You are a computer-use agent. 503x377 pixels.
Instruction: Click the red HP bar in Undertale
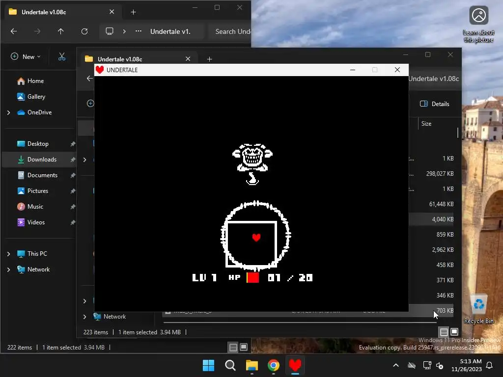(253, 278)
